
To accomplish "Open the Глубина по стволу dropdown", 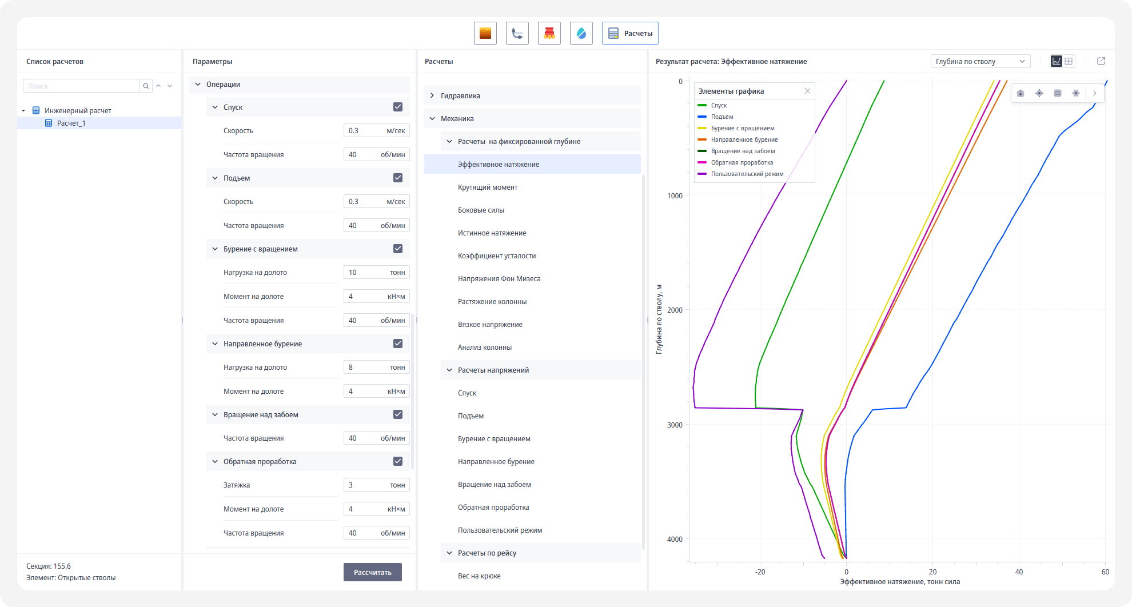I will click(x=980, y=61).
